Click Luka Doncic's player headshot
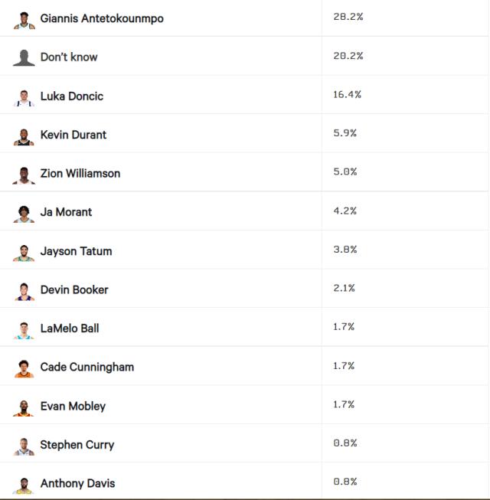The image size is (490, 500). coord(24,96)
